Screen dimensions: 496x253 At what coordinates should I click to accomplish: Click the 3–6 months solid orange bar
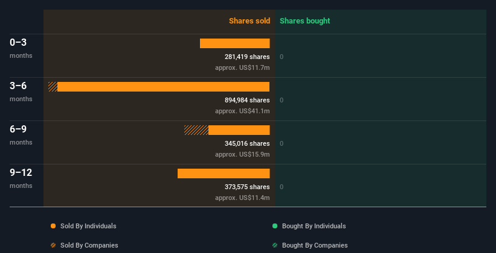(164, 87)
